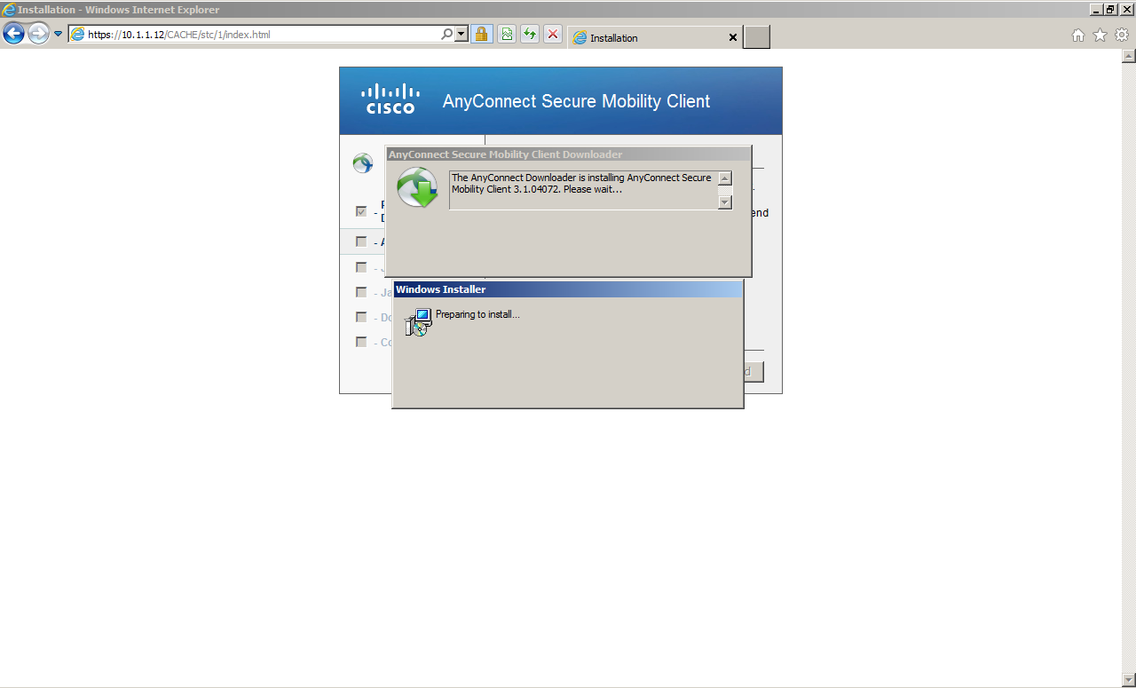Click the AnyConnect Downloader dialog title bar
Image resolution: width=1136 pixels, height=688 pixels.
coord(568,154)
